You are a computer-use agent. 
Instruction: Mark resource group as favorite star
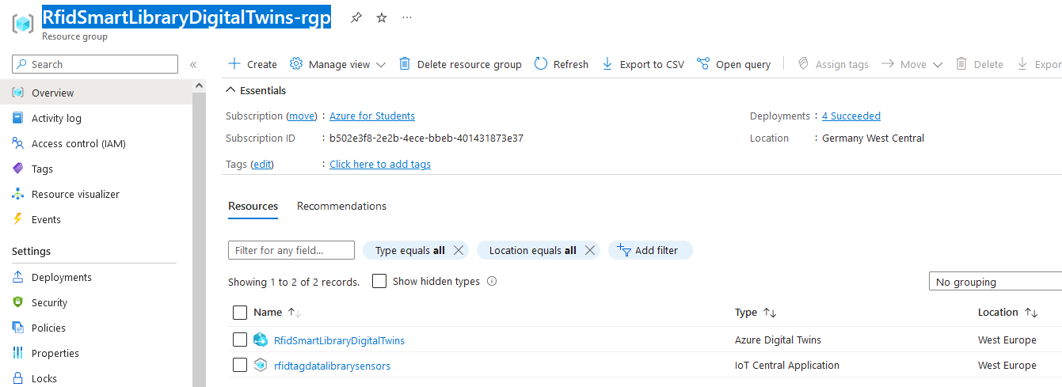pyautogui.click(x=382, y=17)
